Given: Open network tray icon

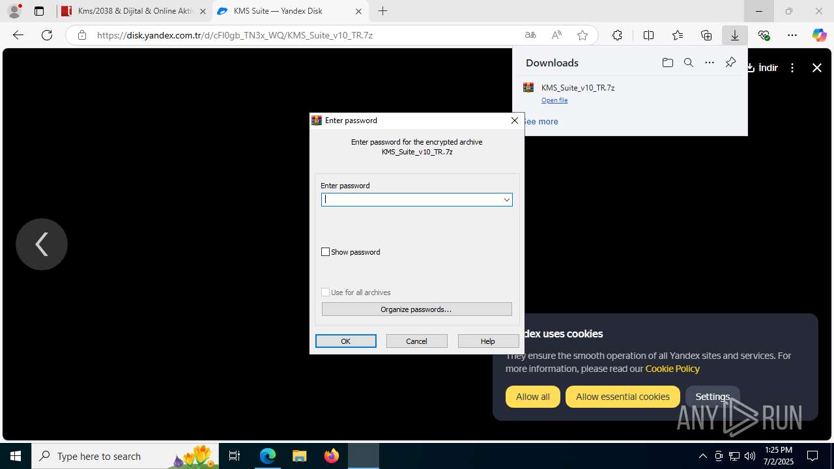Looking at the screenshot, I should tap(734, 456).
